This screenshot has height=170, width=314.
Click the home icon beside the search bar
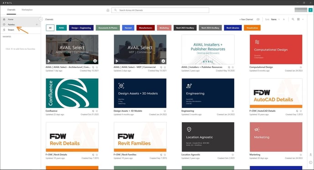(108, 10)
